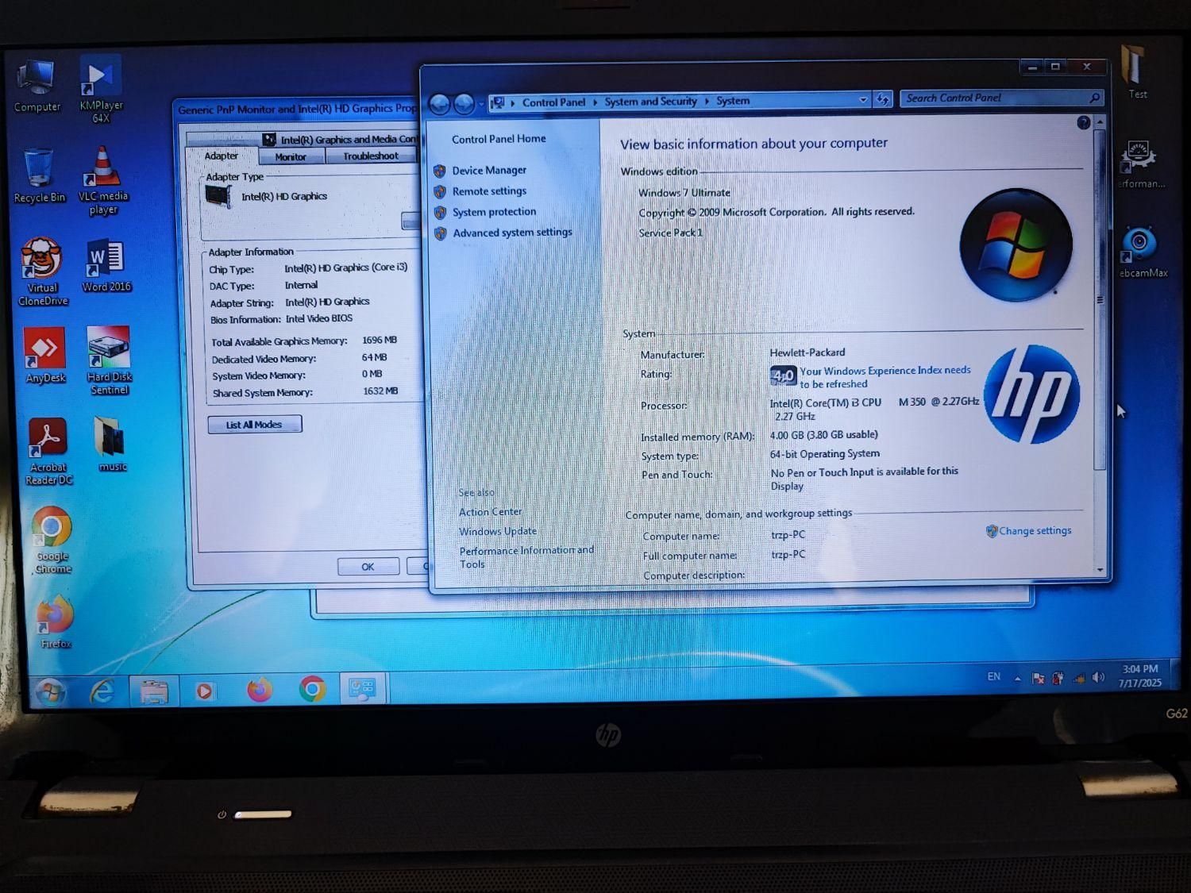Launch Word 2016 from desktop
Image resolution: width=1191 pixels, height=893 pixels.
pos(106,267)
